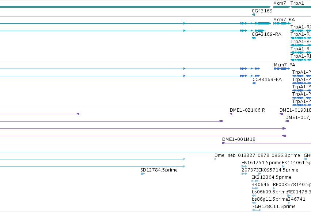Select the Mcm7-PA protein feature
This screenshot has width=311, height=212.
pos(282,69)
